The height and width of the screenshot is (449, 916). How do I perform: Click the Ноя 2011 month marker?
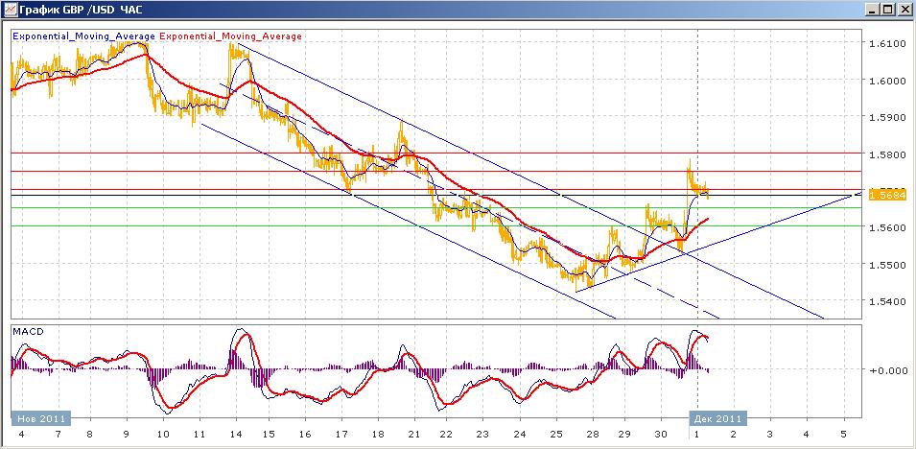(x=41, y=418)
